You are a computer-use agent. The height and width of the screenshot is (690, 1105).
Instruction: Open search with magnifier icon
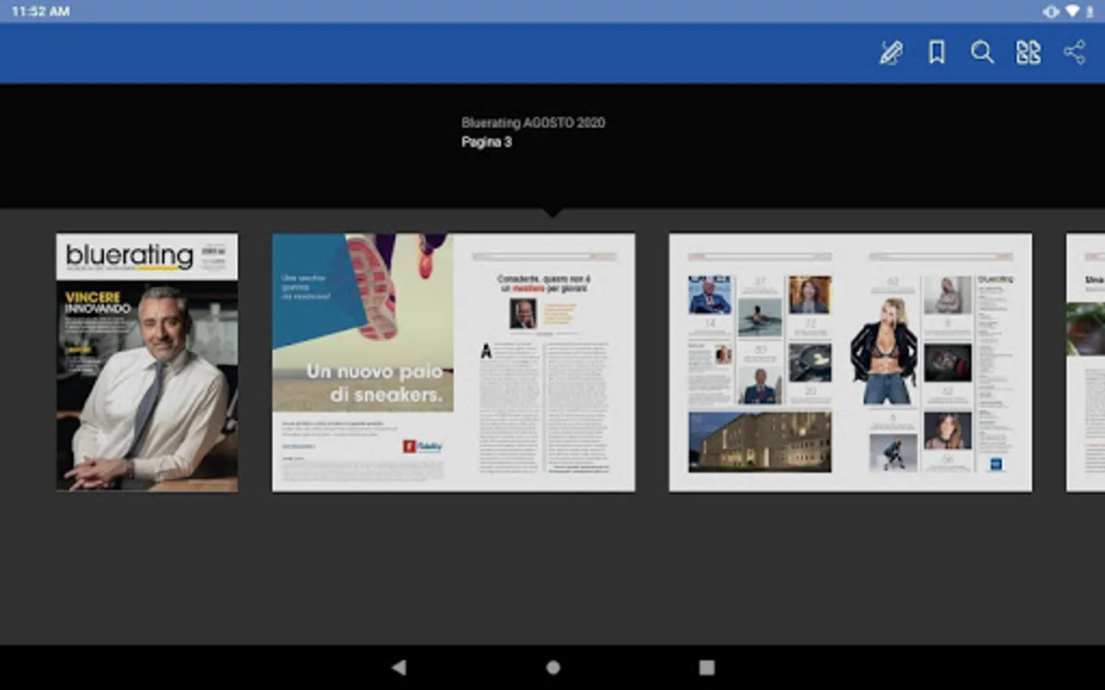(982, 53)
